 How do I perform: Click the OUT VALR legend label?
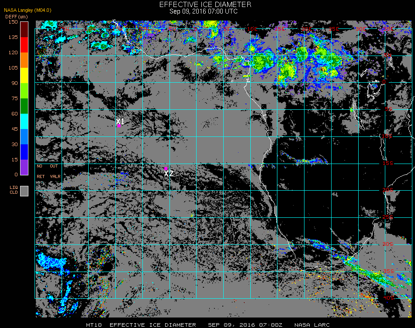coord(55,171)
